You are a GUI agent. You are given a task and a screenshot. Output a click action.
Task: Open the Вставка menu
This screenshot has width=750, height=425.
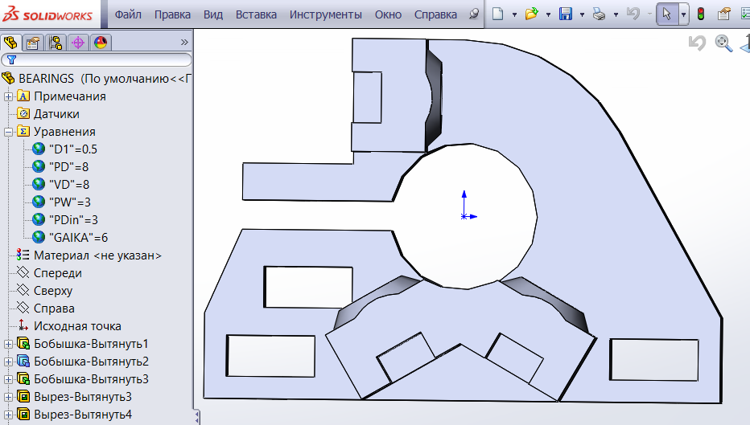click(256, 14)
